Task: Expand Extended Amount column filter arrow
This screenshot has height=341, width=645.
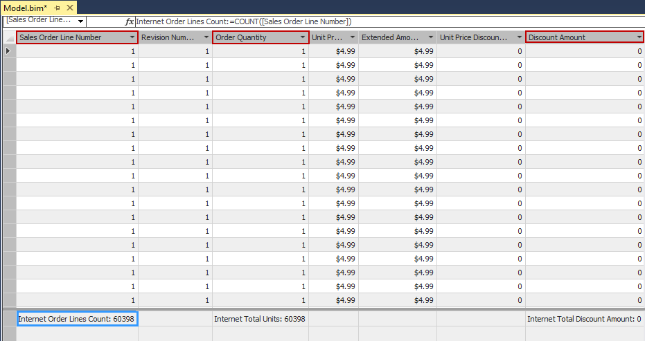Action: (431, 37)
